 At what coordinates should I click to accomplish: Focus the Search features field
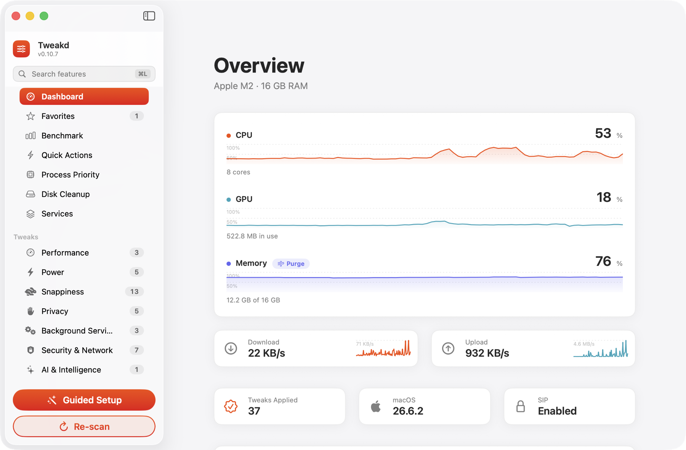pyautogui.click(x=84, y=74)
